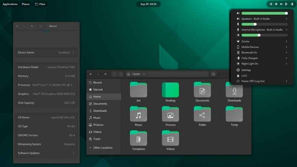Open the bin folder

click(x=138, y=90)
